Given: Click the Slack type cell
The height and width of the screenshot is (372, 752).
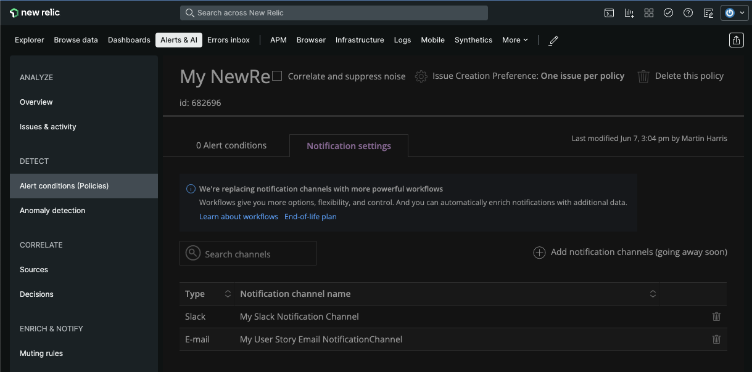Looking at the screenshot, I should [196, 317].
